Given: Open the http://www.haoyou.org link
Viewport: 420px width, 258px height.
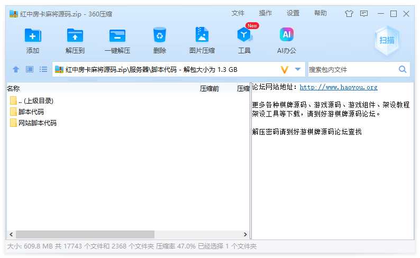Looking at the screenshot, I should click(339, 87).
